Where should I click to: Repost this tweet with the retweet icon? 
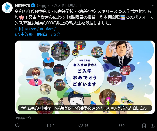click(x=49, y=126)
